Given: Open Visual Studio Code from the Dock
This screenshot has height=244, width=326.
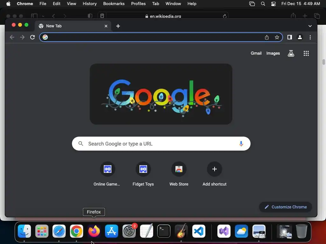Looking at the screenshot, I should click(199, 231).
